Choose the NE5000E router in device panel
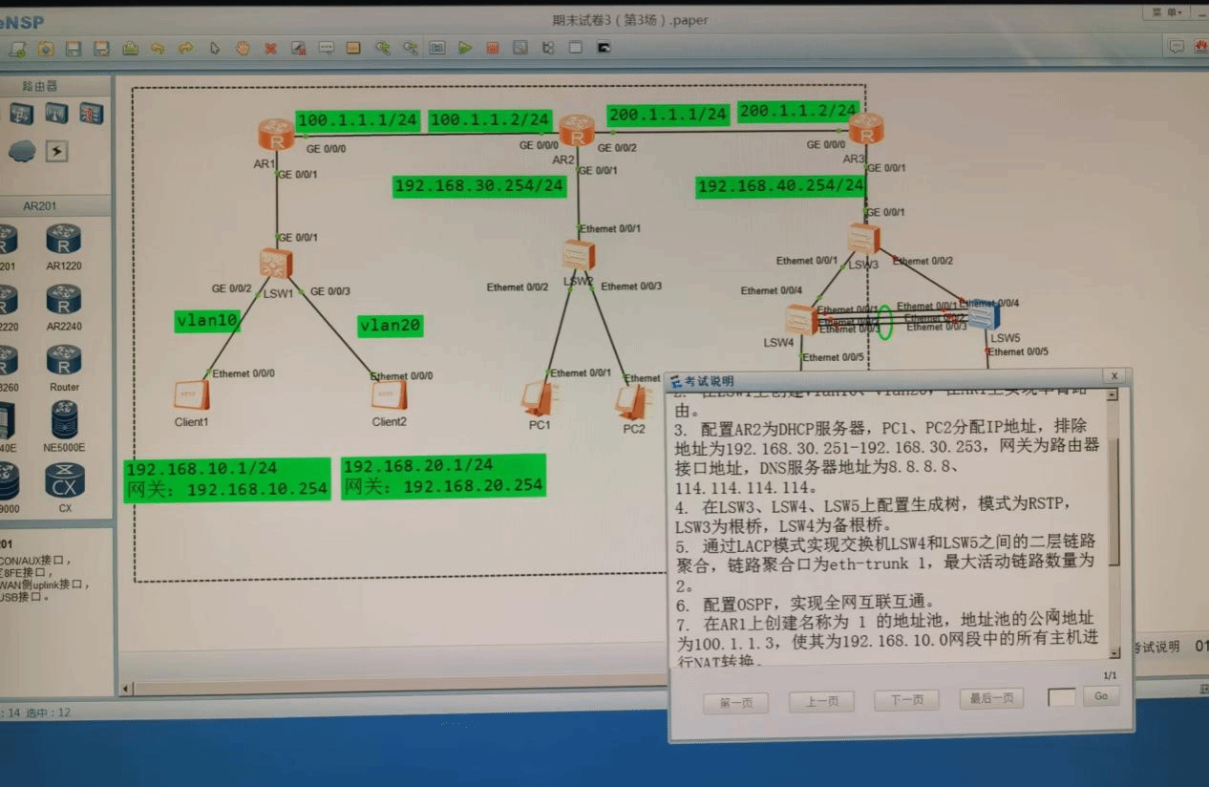 pos(65,419)
